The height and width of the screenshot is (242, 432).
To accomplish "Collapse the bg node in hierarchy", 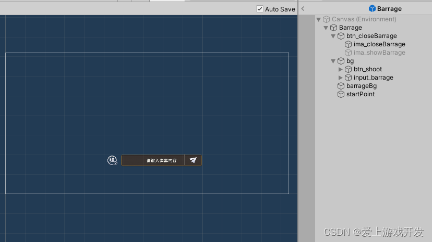I will tap(333, 61).
